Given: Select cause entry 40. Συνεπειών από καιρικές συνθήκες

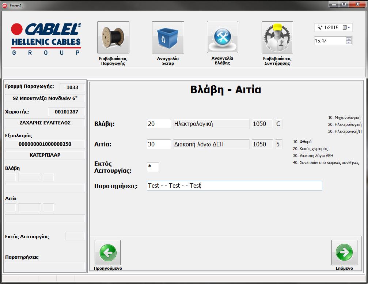Looking at the screenshot, I should (326, 162).
